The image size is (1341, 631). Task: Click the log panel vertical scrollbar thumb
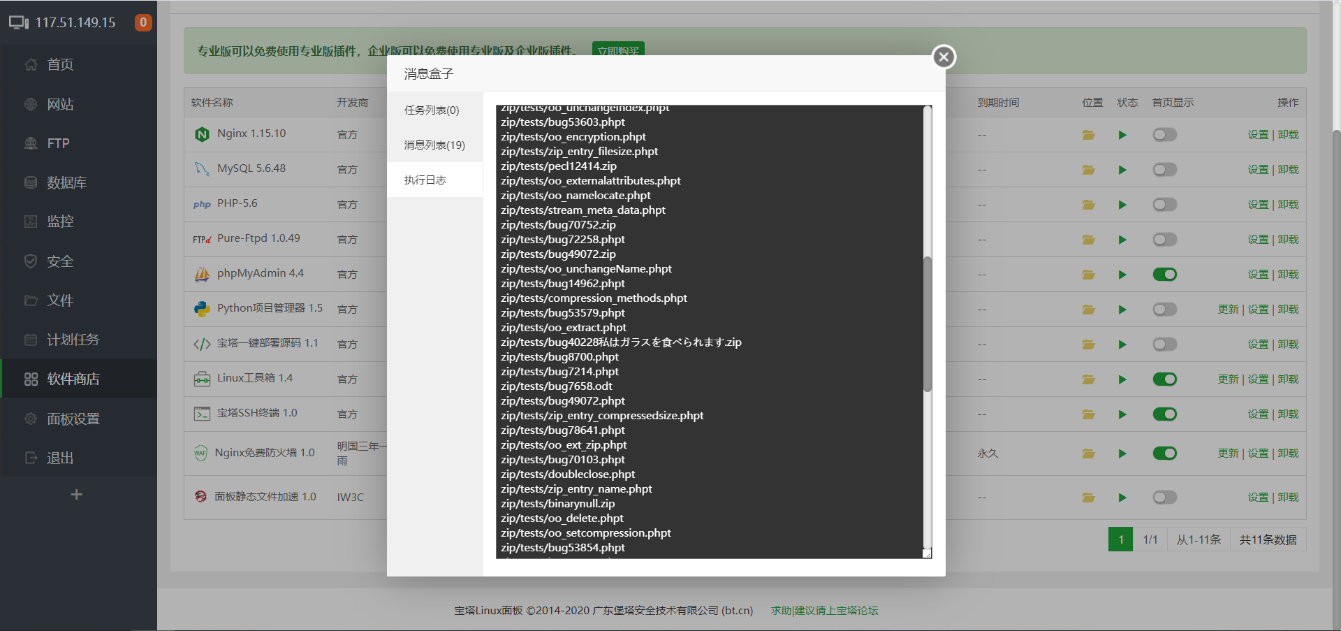(928, 324)
